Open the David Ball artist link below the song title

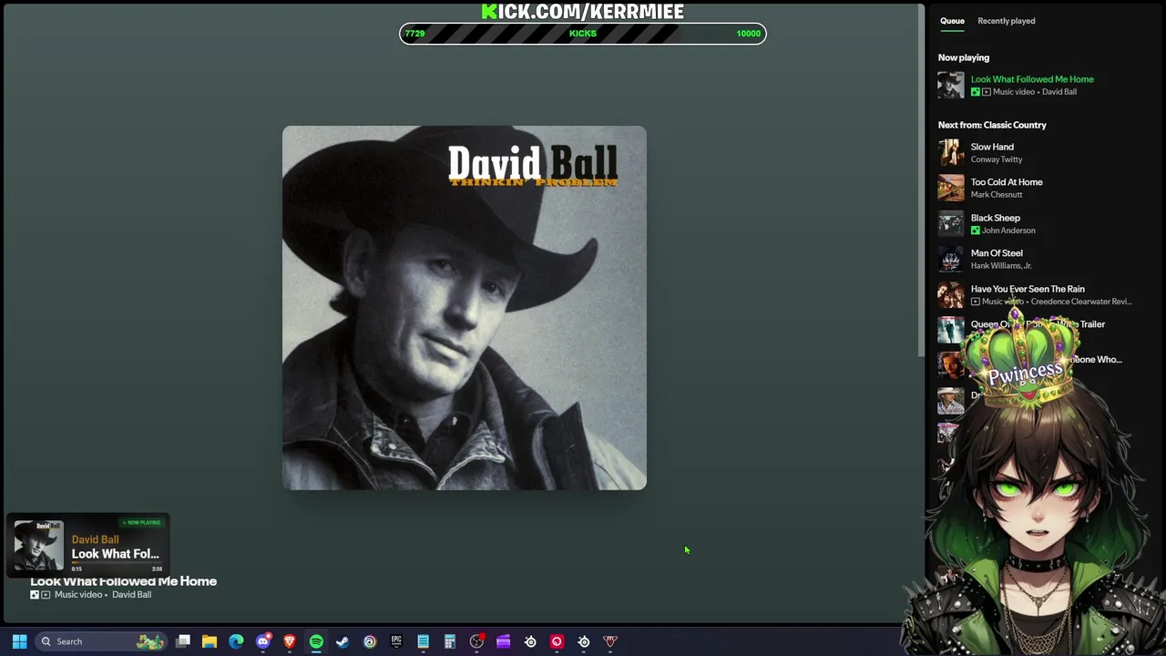[x=131, y=595]
